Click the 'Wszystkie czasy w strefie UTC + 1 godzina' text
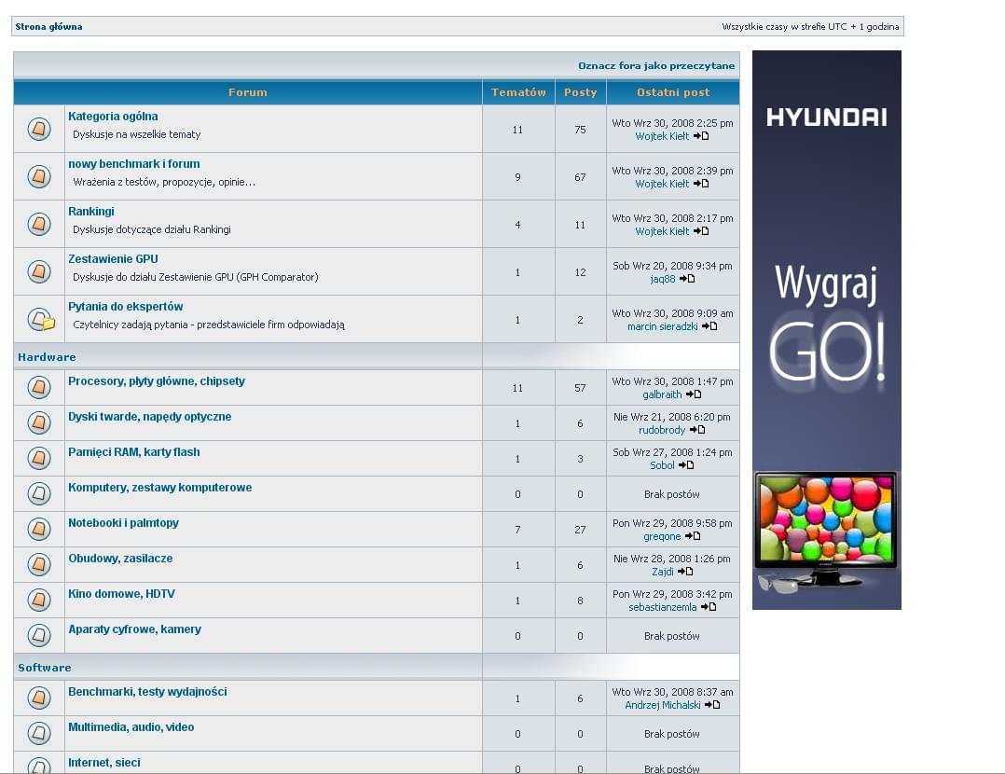This screenshot has width=1005, height=774. click(810, 26)
